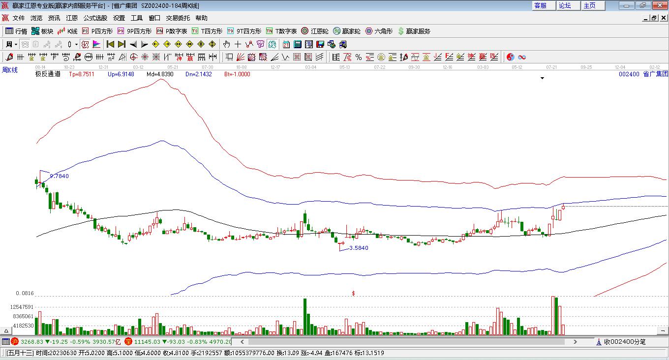Select the hand pan tool
669x360 pixels.
pos(227,44)
